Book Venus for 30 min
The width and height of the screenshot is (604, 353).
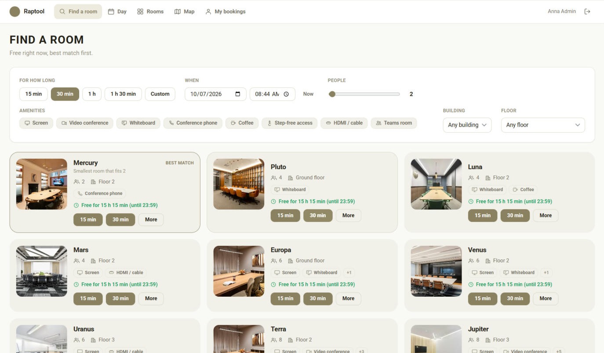coord(515,298)
